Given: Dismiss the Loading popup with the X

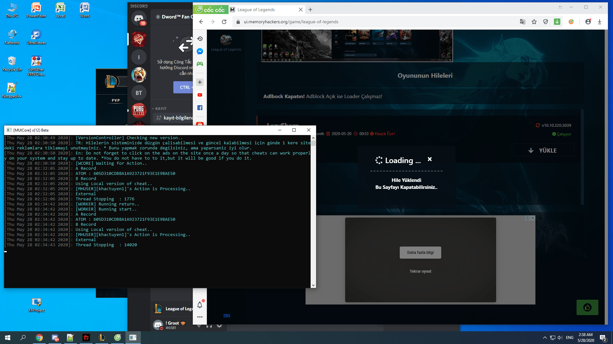Looking at the screenshot, I should pyautogui.click(x=430, y=159).
